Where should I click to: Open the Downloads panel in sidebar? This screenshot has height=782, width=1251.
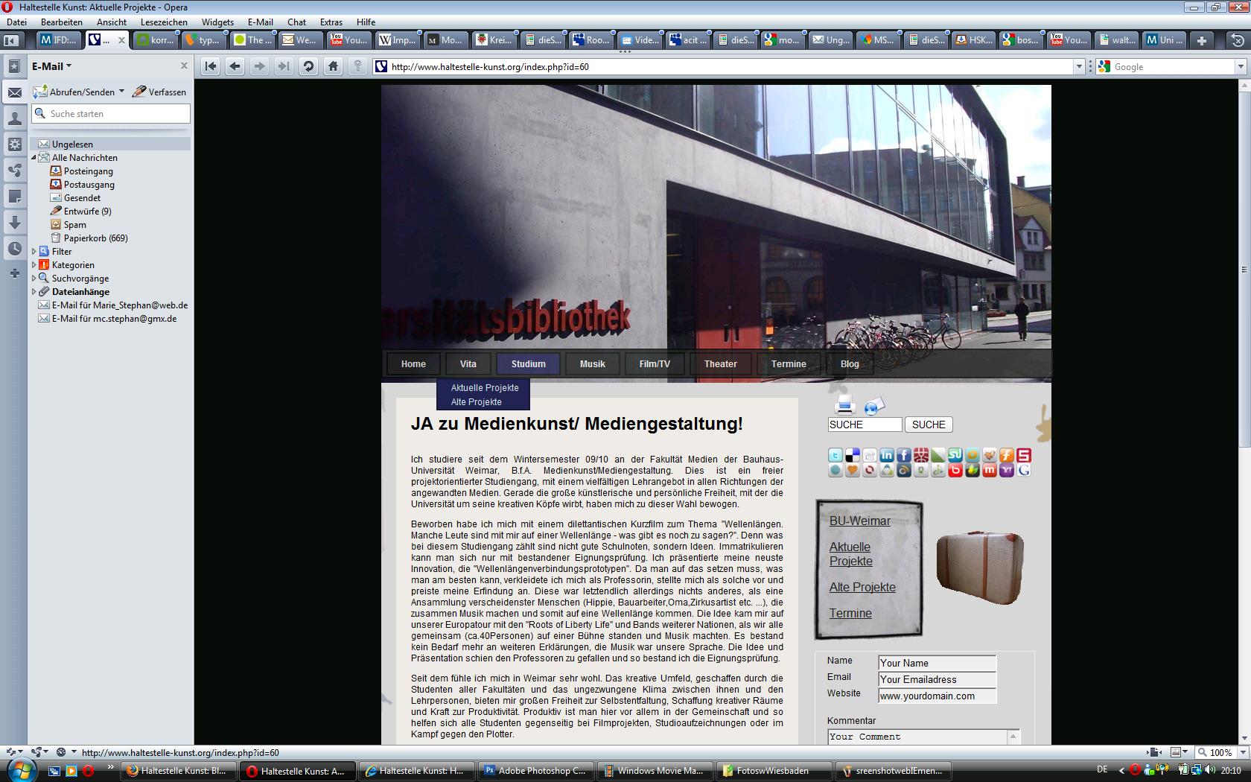[x=14, y=223]
